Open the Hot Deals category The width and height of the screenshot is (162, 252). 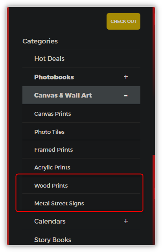[x=49, y=58]
